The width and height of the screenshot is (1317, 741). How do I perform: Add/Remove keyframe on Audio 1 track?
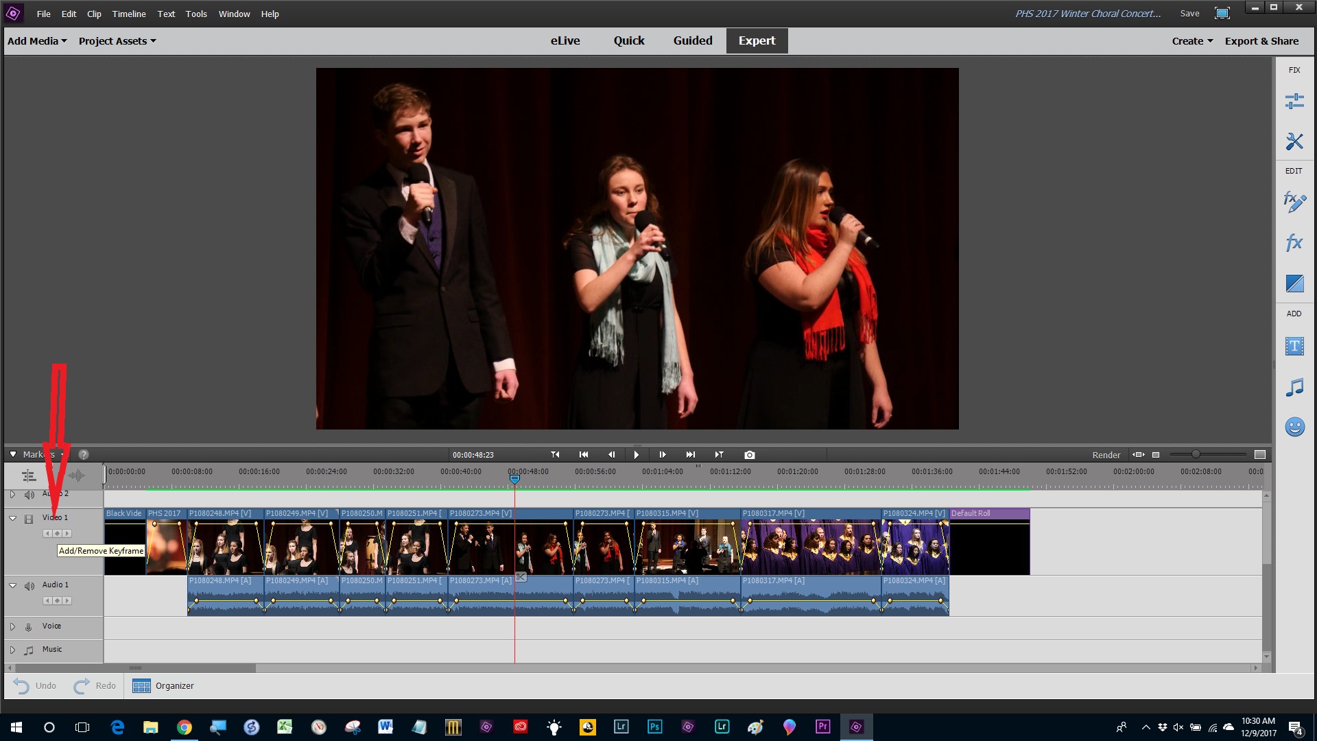click(x=58, y=601)
